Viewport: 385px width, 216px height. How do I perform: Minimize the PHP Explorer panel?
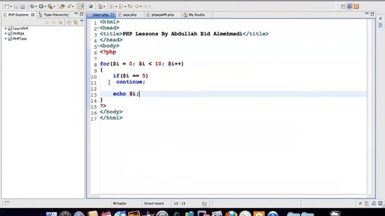click(x=76, y=14)
